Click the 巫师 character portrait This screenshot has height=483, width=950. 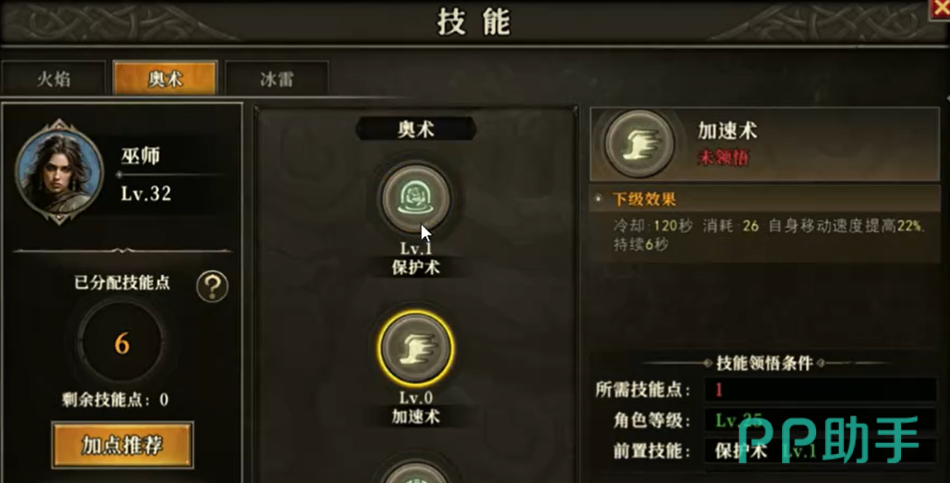59,172
